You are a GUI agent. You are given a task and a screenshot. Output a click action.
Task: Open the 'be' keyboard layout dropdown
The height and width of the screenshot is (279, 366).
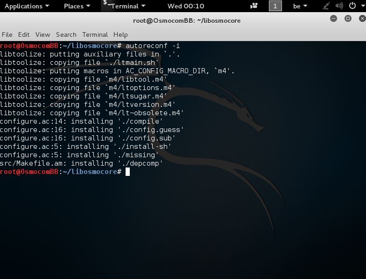pyautogui.click(x=300, y=6)
